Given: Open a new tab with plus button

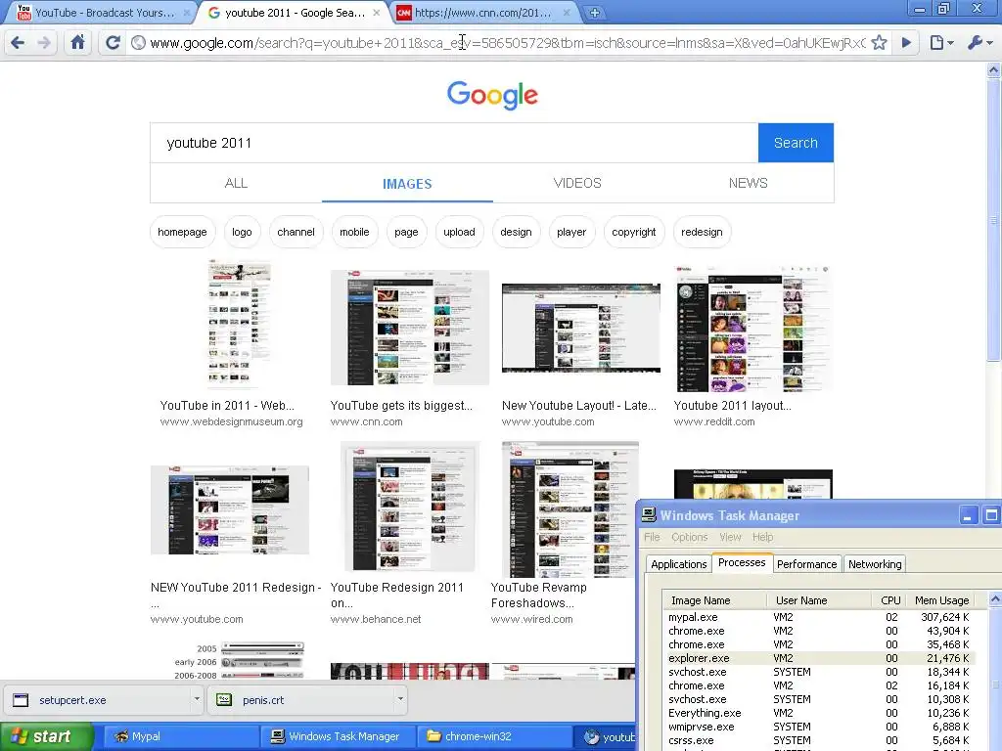Looking at the screenshot, I should coord(594,12).
